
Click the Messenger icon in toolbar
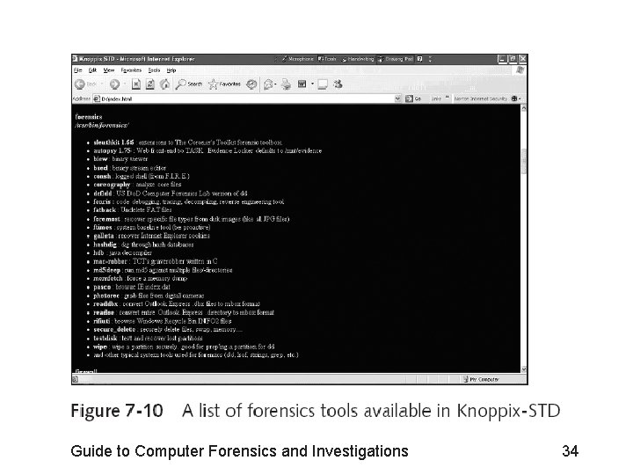point(338,84)
